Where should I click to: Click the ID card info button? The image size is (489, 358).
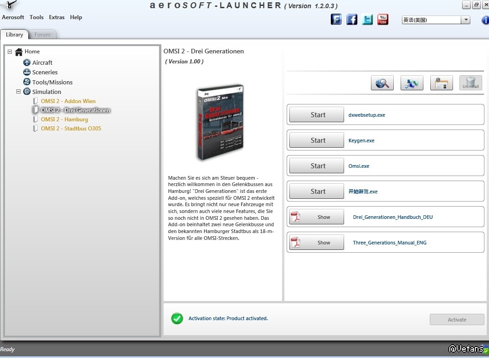tap(441, 83)
